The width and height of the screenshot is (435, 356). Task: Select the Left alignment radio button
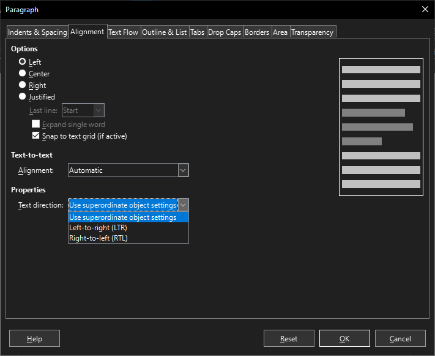tap(23, 62)
